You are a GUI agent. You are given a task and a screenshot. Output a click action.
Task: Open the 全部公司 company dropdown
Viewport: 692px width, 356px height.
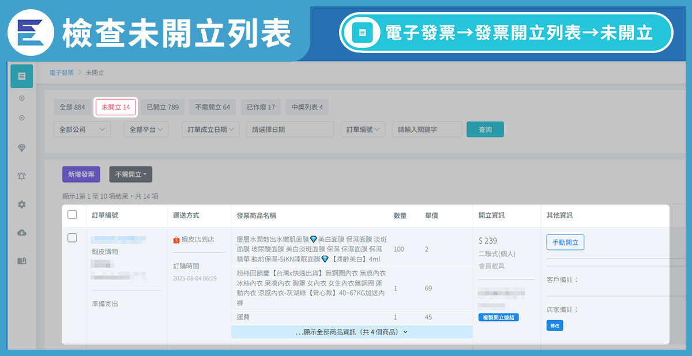pos(82,130)
